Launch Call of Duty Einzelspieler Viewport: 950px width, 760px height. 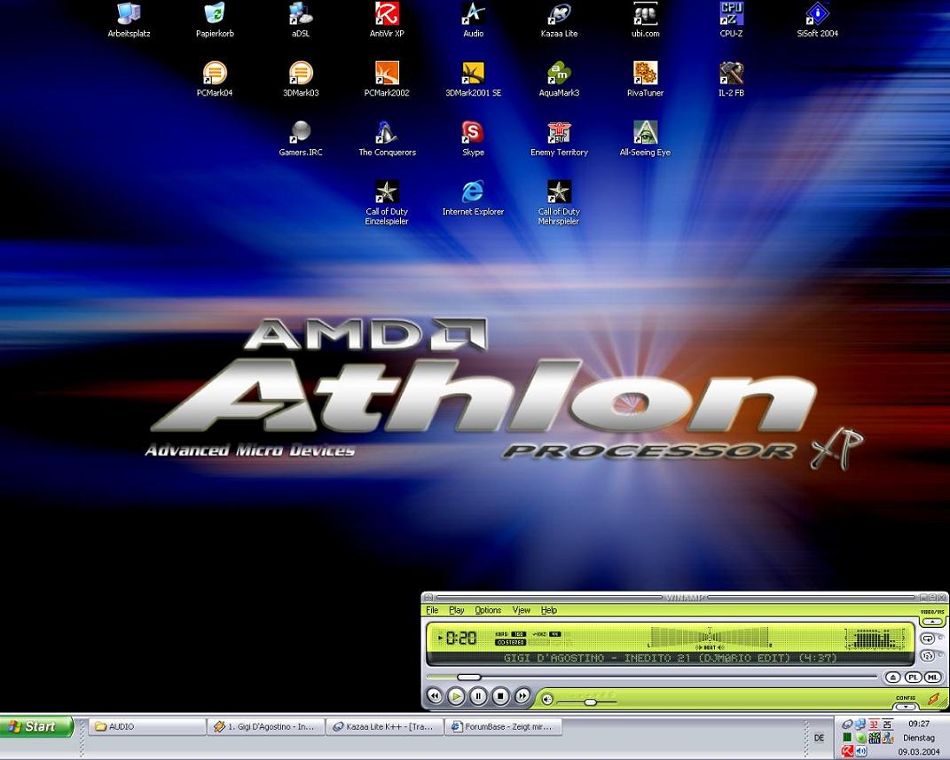(x=387, y=203)
